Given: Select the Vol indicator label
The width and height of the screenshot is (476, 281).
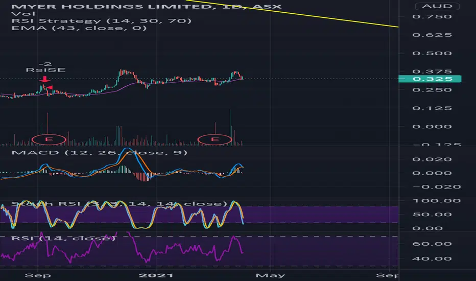Looking at the screenshot, I should (23, 14).
